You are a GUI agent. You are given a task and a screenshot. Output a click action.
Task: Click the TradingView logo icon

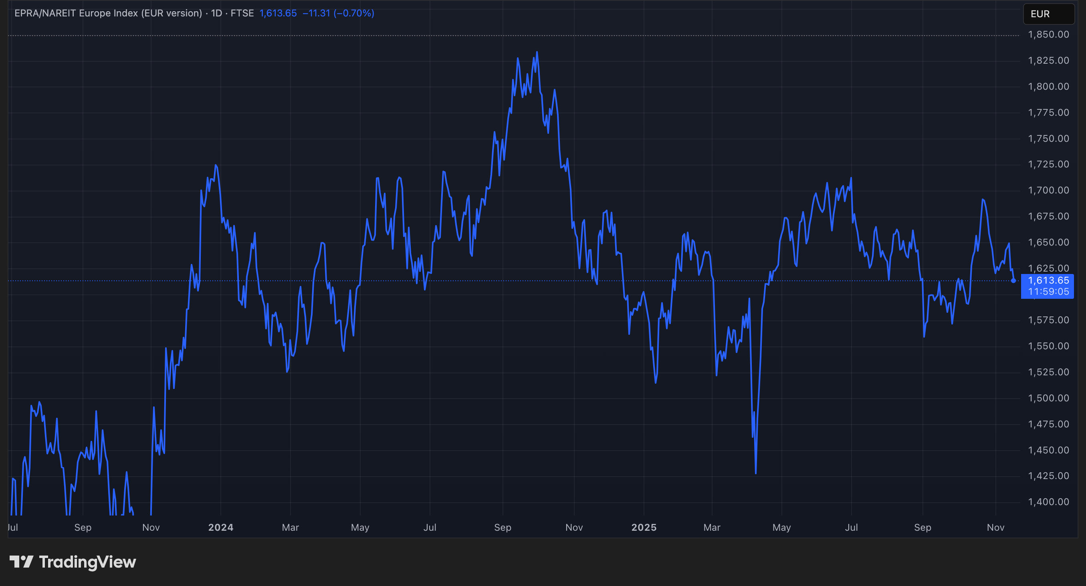[x=21, y=562]
